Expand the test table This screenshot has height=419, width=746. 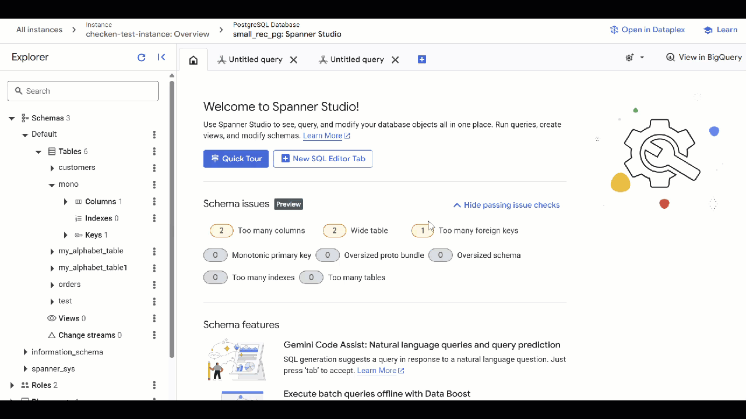52,301
